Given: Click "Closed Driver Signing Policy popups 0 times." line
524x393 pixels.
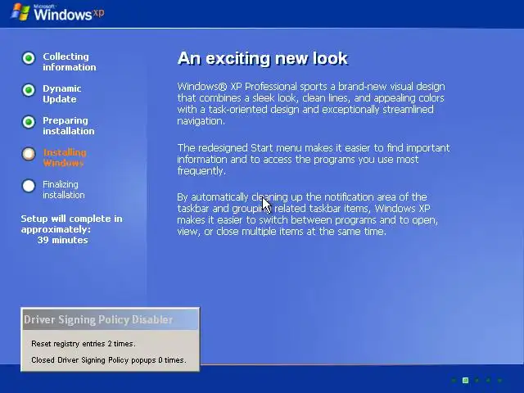Looking at the screenshot, I should (109, 360).
